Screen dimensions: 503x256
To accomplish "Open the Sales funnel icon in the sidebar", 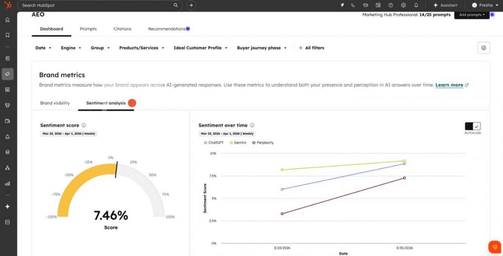I will pos(8,105).
